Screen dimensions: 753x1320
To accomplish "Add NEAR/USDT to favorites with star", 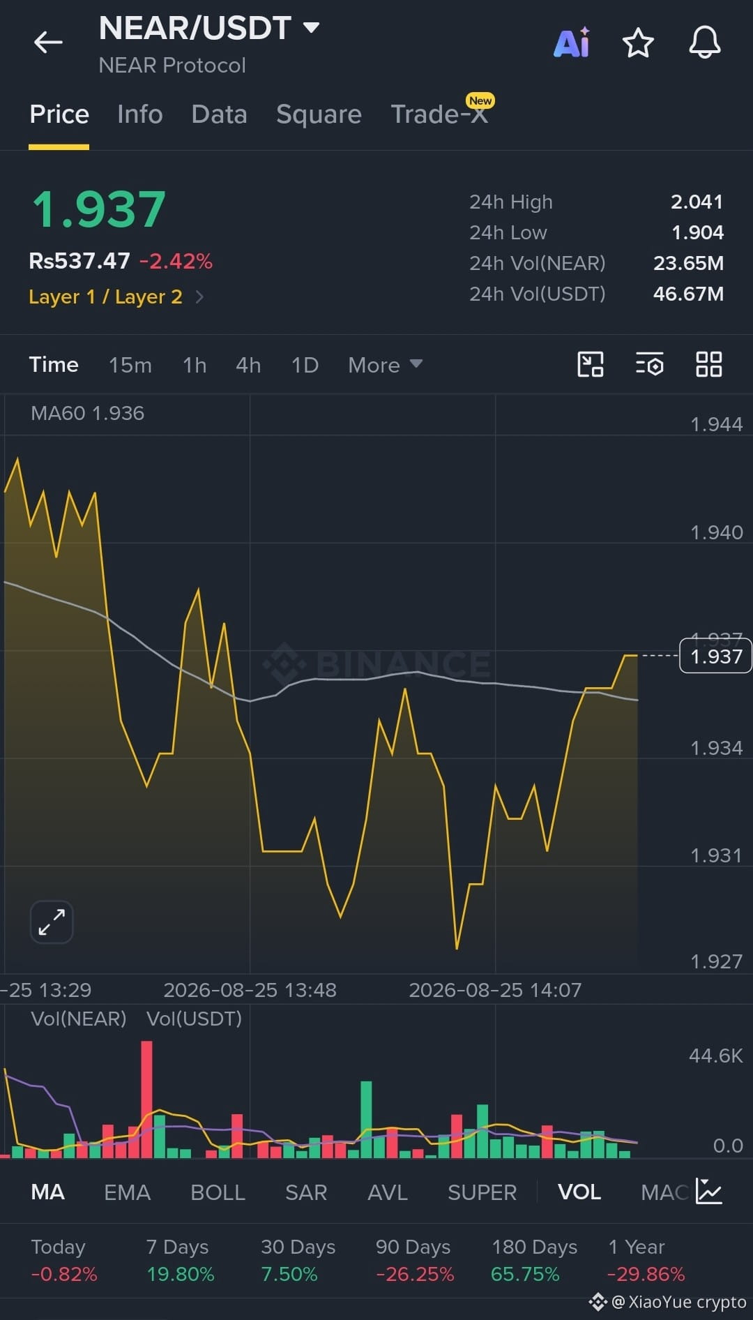I will tap(638, 43).
